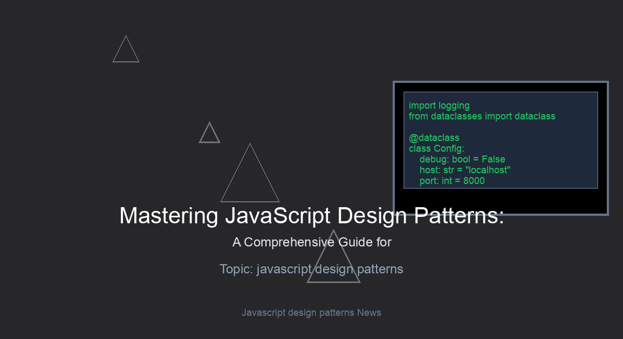Click the 'Topic: javascript design patterns' text
This screenshot has width=623, height=339.
(x=311, y=269)
